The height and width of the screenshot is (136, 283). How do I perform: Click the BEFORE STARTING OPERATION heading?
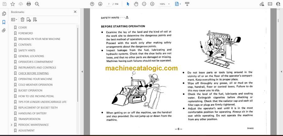click(123, 26)
